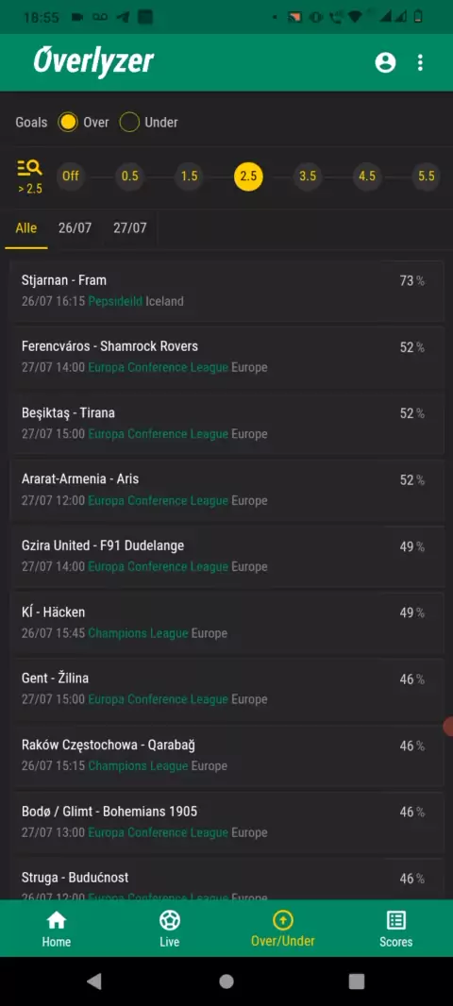Open Live matches soccer ball icon

pos(169,921)
